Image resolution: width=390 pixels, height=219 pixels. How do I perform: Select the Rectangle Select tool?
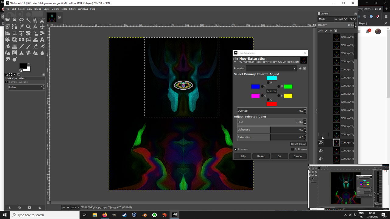8,20
